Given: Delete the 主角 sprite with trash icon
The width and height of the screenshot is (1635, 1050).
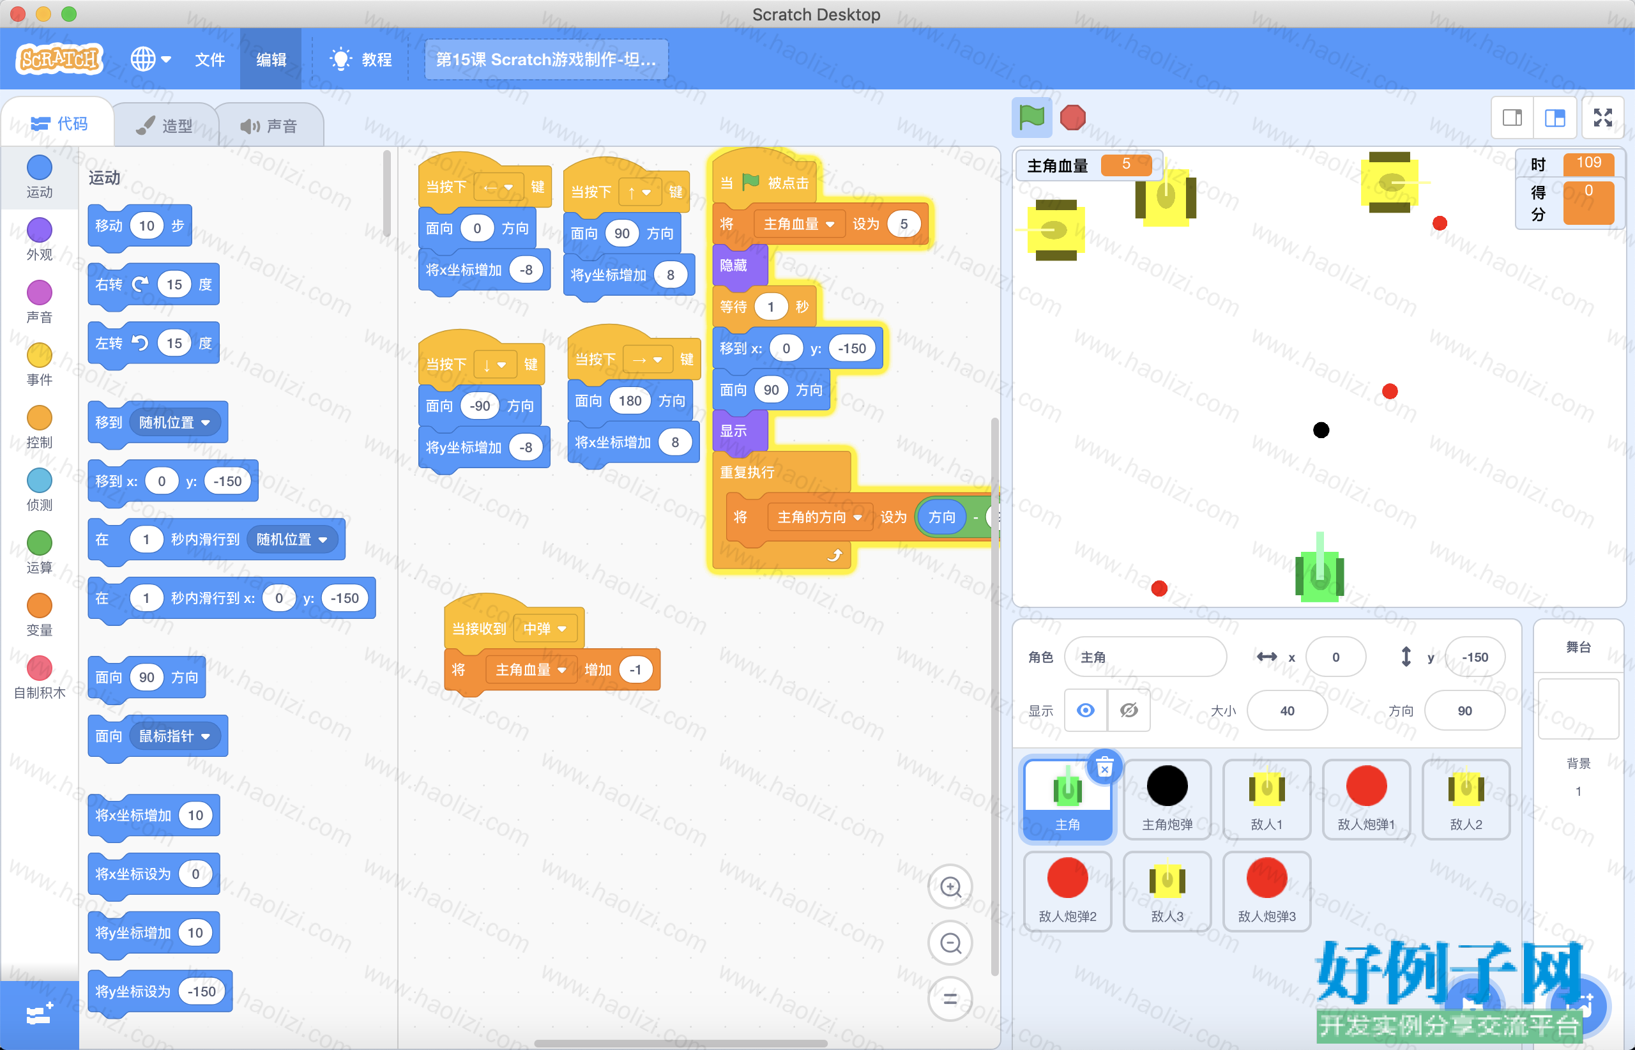Looking at the screenshot, I should 1104,768.
